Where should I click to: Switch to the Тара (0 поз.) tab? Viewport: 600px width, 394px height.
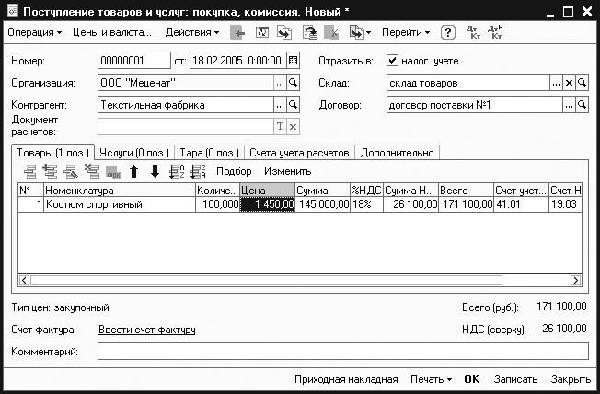tap(209, 153)
